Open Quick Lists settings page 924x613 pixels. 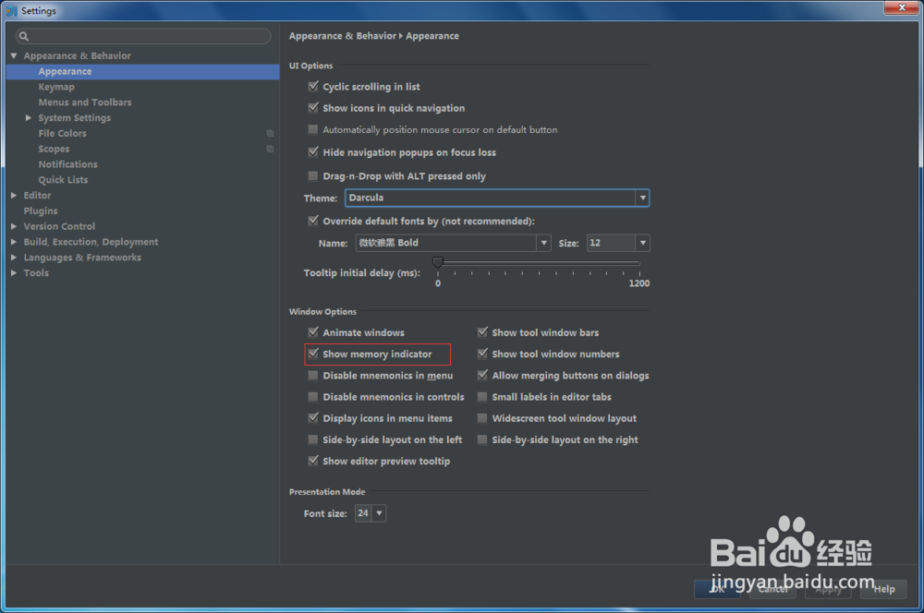[63, 180]
